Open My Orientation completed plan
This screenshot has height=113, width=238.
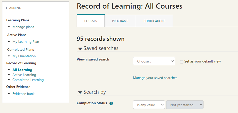pyautogui.click(x=24, y=56)
